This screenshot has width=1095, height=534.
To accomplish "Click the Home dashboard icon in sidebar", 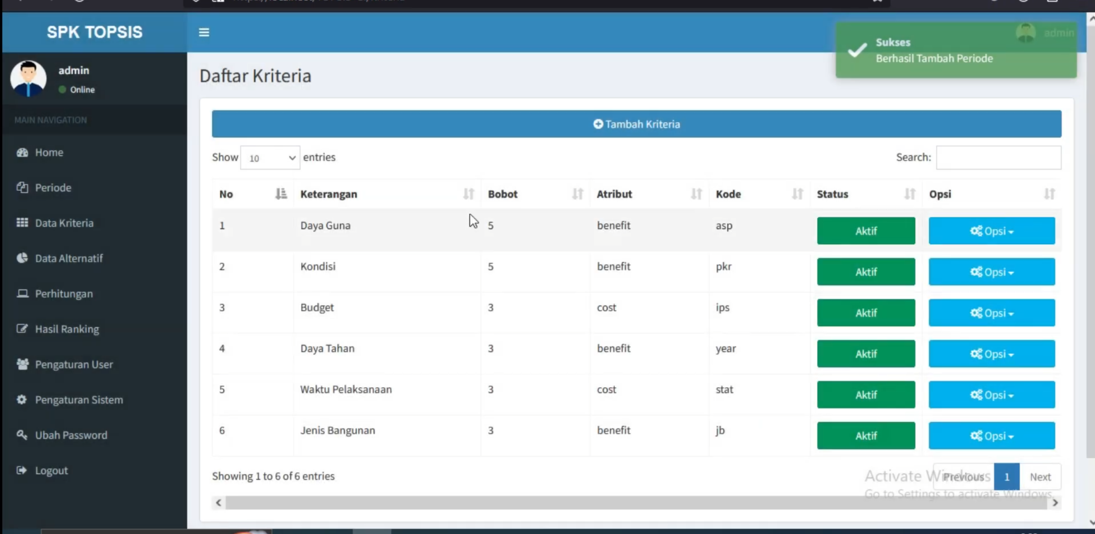I will tap(22, 152).
